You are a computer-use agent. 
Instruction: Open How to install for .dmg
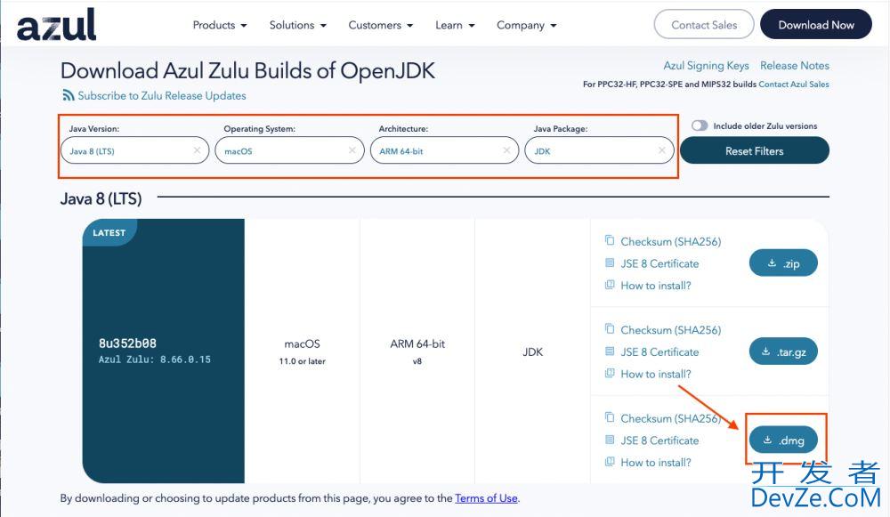click(656, 463)
